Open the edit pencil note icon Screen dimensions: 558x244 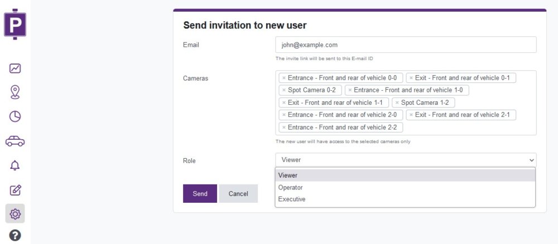coord(15,190)
